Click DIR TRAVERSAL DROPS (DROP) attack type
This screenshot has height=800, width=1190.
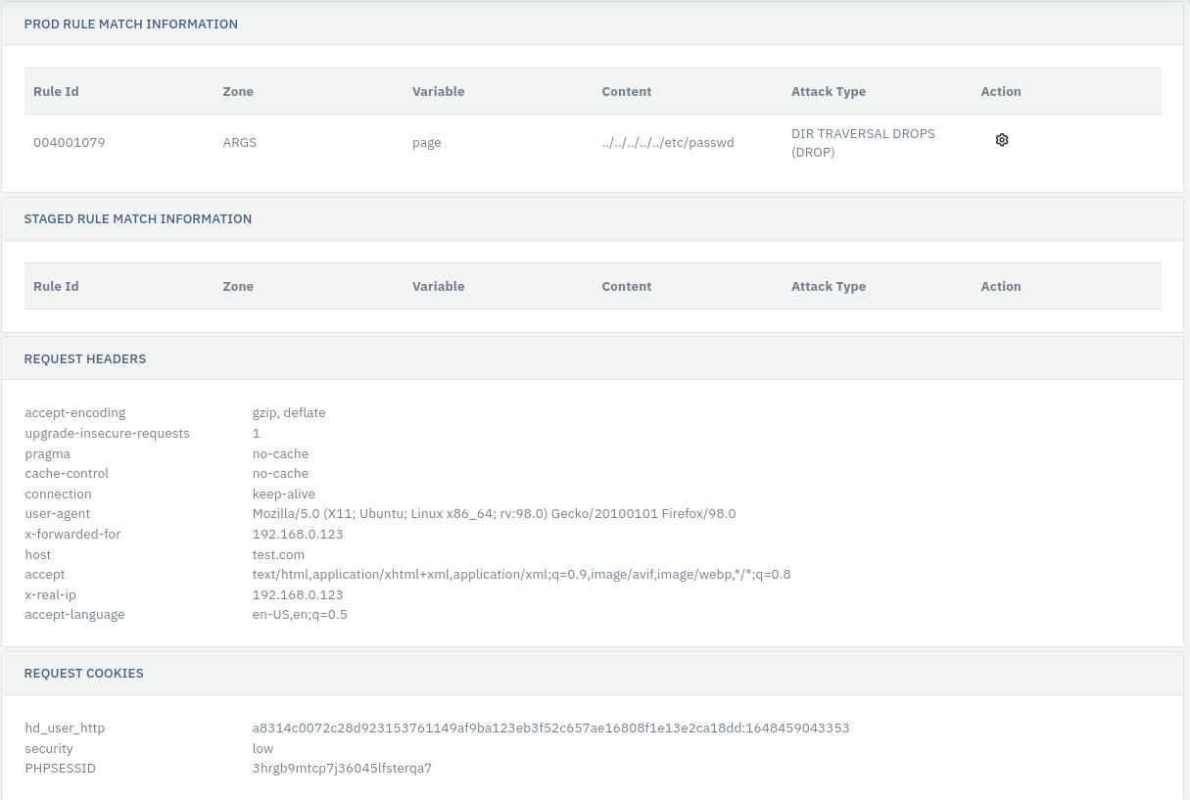(863, 143)
